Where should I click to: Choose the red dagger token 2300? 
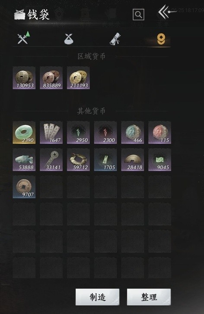click(x=105, y=132)
